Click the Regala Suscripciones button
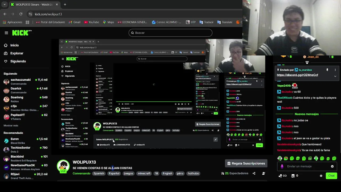The width and height of the screenshot is (341, 192). 246,163
